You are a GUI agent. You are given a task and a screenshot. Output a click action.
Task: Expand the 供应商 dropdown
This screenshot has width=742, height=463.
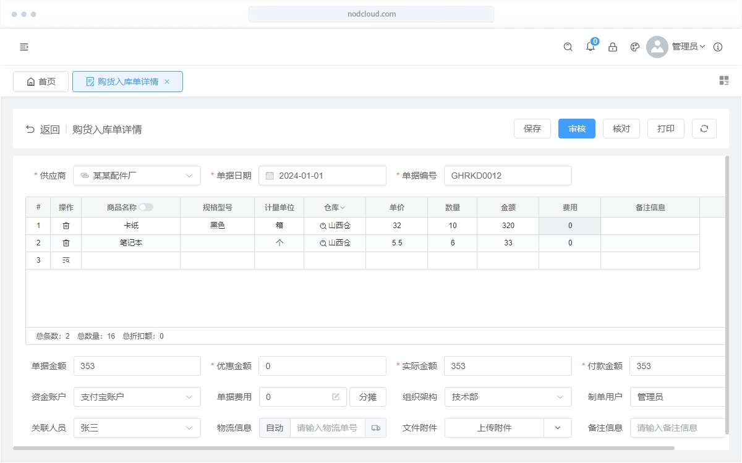click(x=189, y=176)
